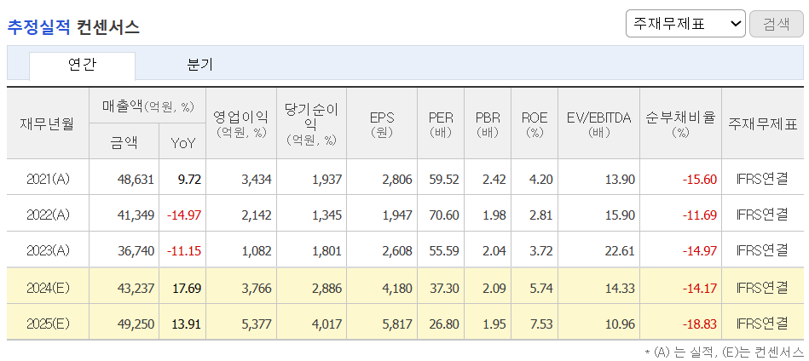The height and width of the screenshot is (361, 809).
Task: Click the 당기순이익 column header
Action: point(311,123)
